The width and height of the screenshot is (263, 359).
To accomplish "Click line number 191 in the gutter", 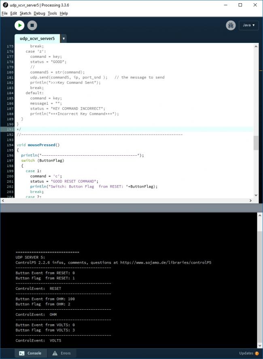I will click(x=10, y=129).
